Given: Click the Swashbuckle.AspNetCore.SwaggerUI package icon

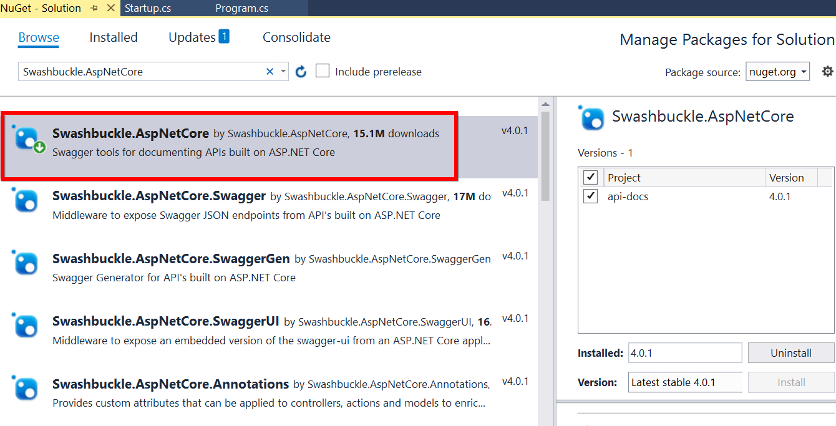Looking at the screenshot, I should click(26, 326).
